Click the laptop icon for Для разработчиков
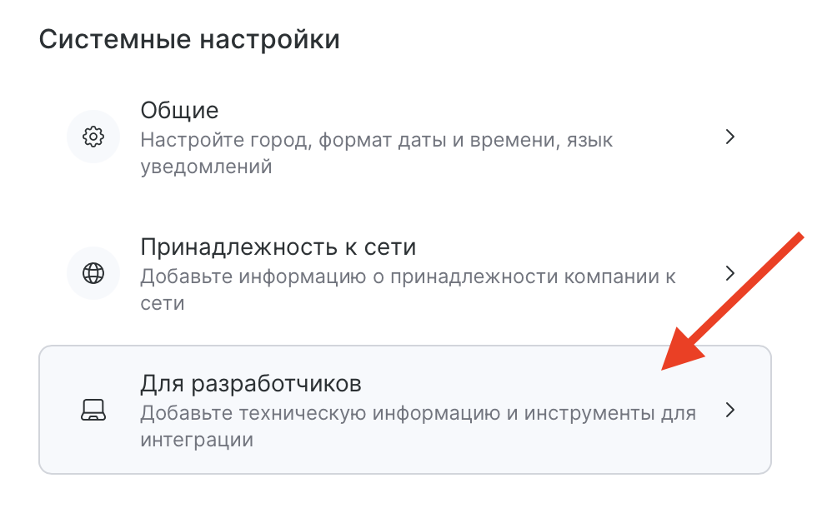Screen dimensions: 817x508 93,410
